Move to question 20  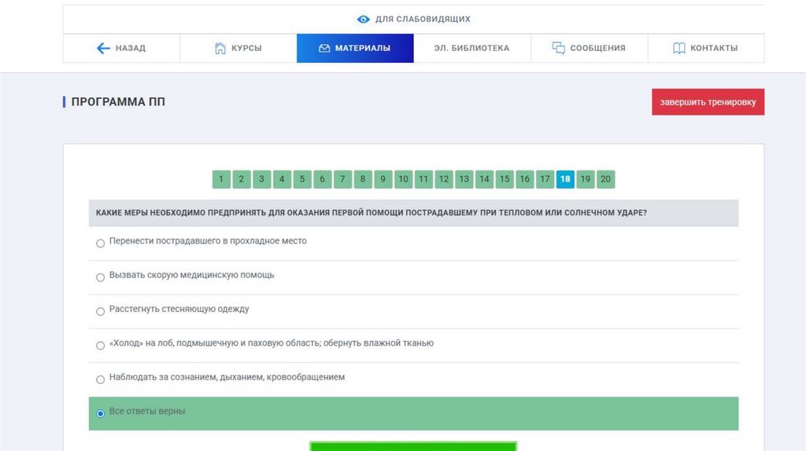605,179
